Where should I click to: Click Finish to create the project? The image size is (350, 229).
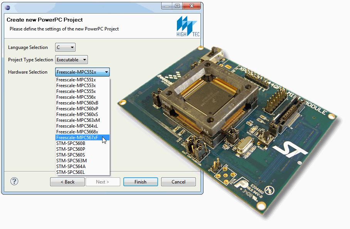tap(140, 182)
